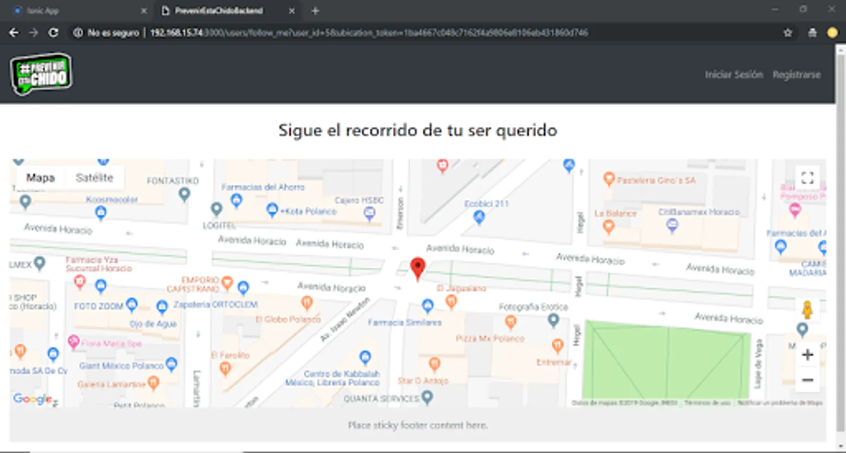
Task: Open Google Maps via the Google logo
Action: [x=32, y=399]
